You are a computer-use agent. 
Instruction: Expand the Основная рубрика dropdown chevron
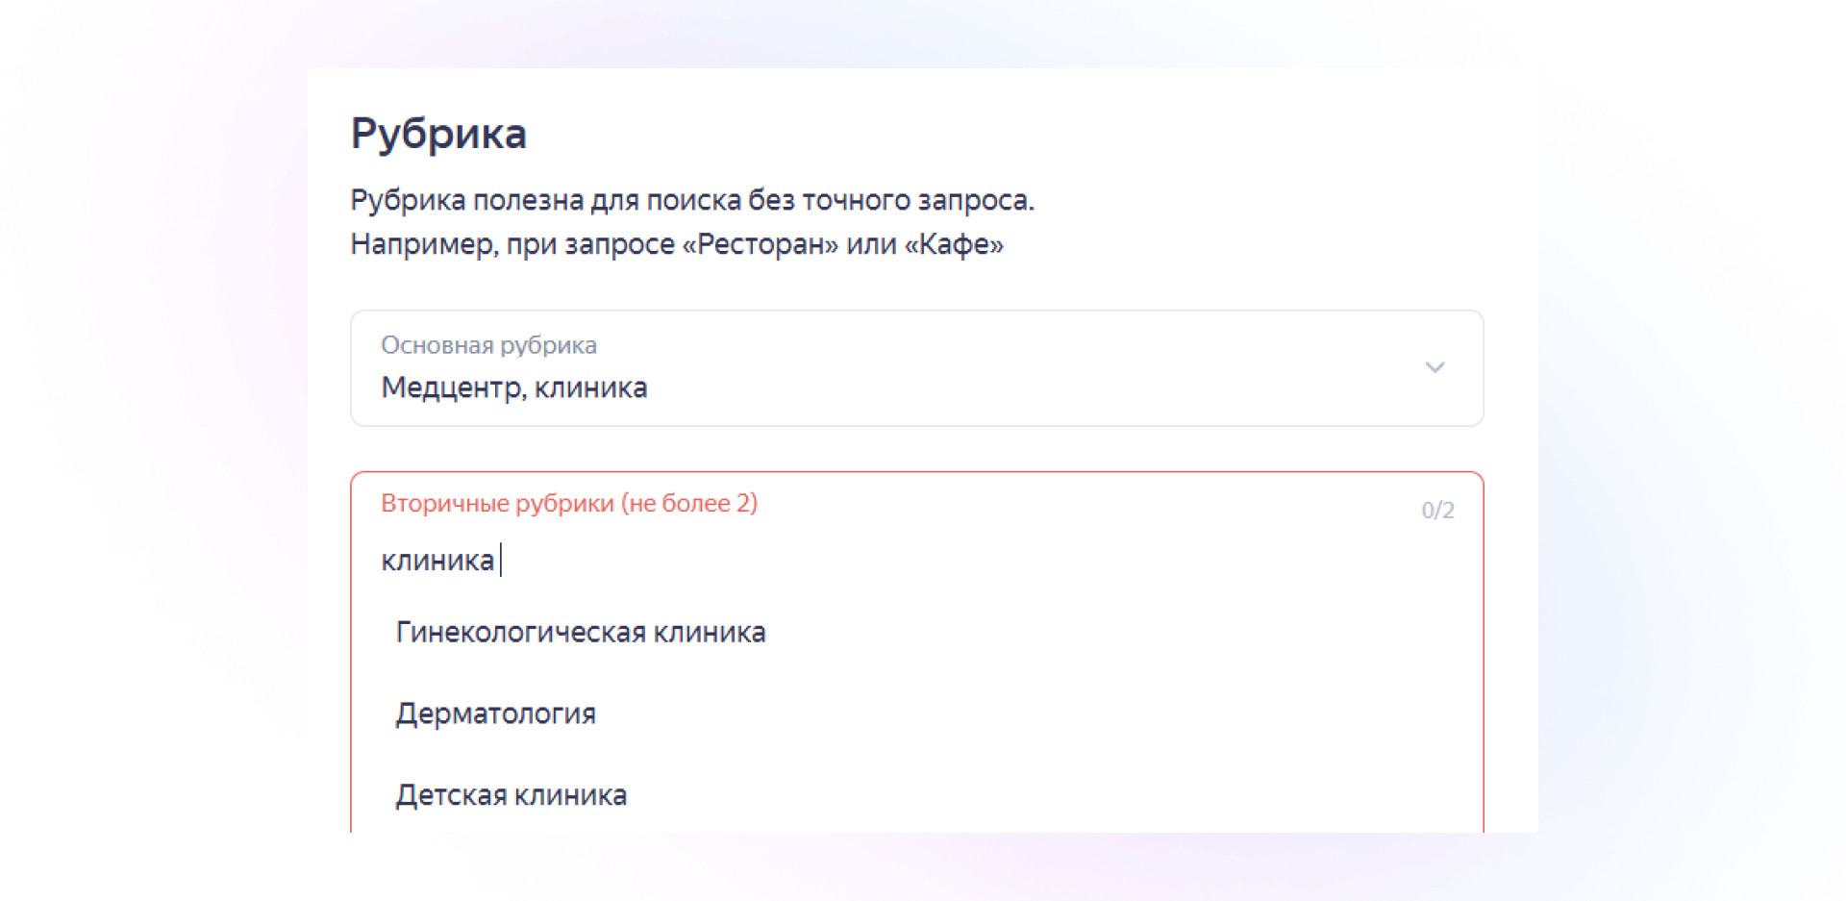pyautogui.click(x=1434, y=367)
